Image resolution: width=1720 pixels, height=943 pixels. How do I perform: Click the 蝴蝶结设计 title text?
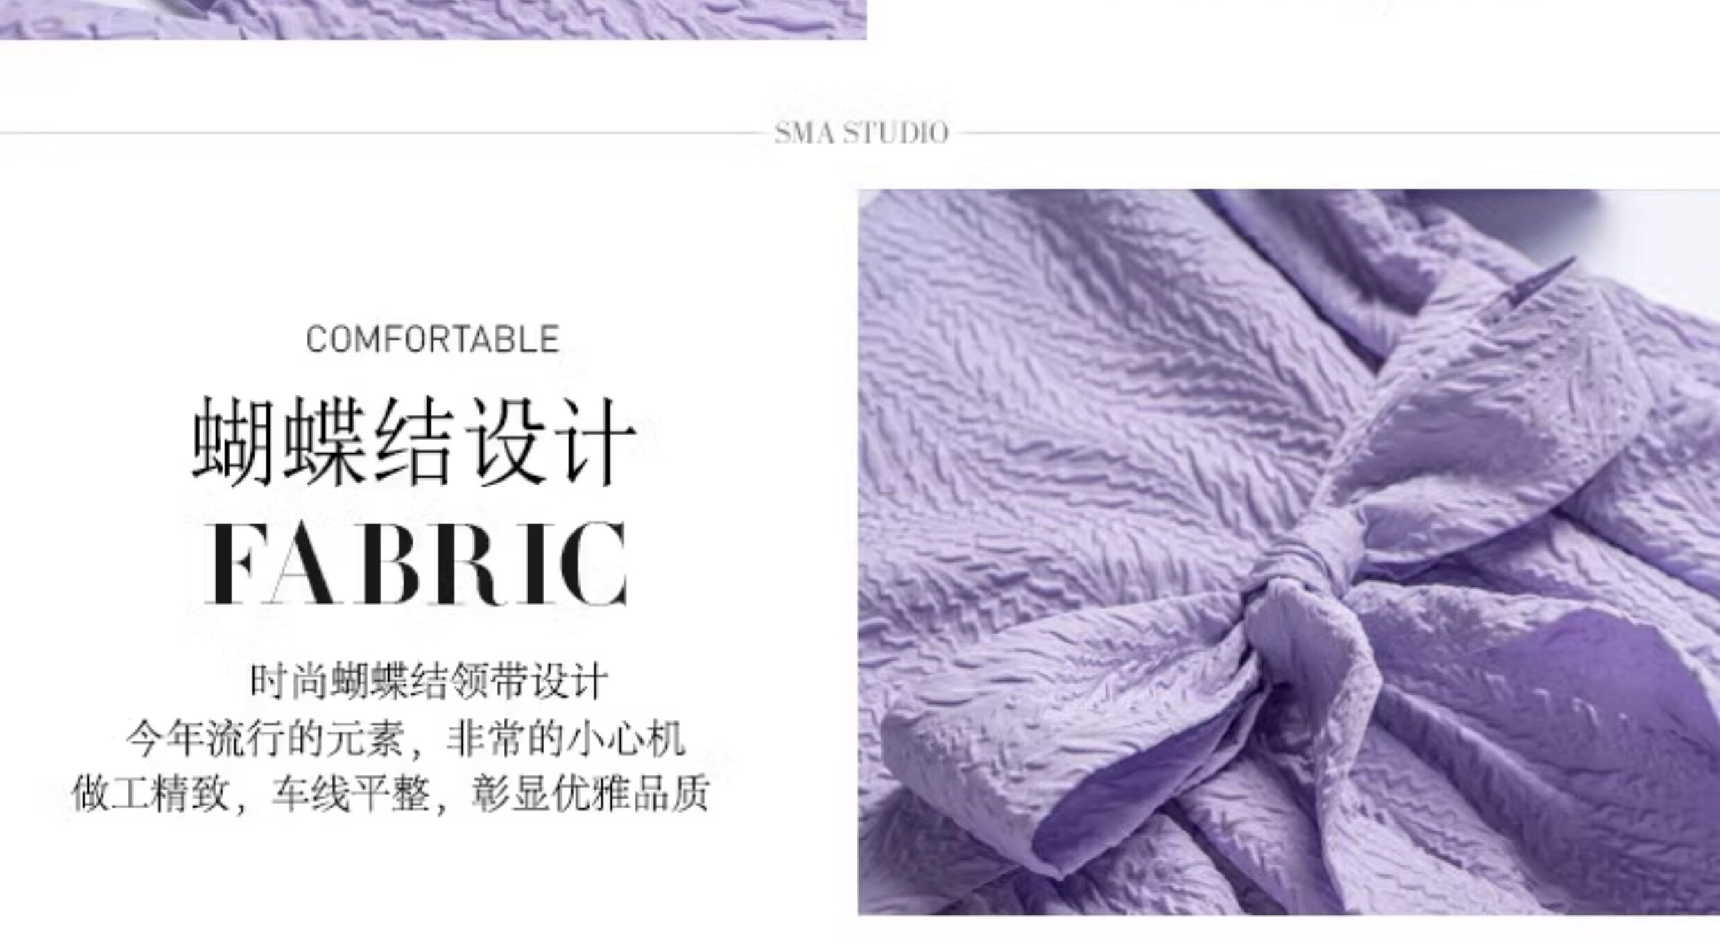pyautogui.click(x=413, y=440)
